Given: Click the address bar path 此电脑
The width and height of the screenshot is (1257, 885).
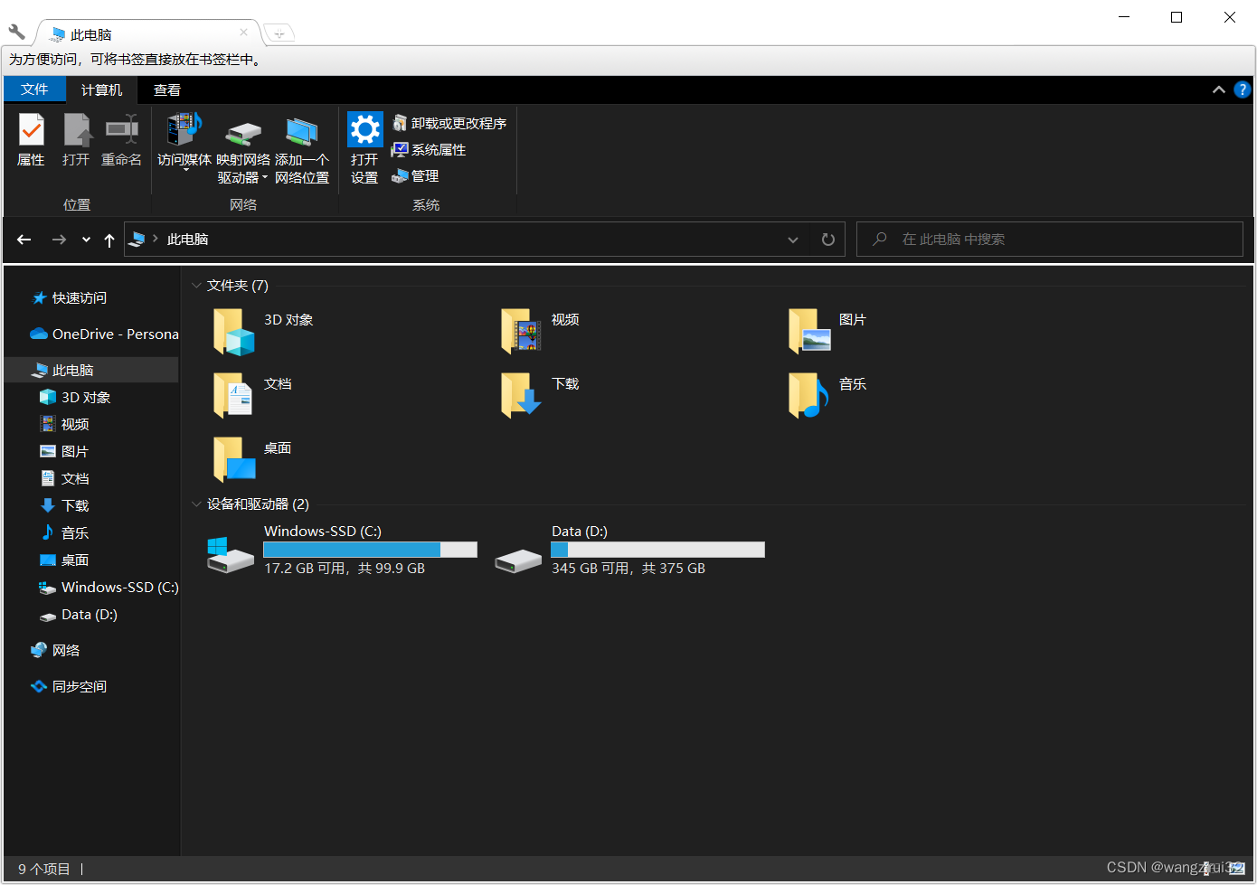Looking at the screenshot, I should coord(188,240).
